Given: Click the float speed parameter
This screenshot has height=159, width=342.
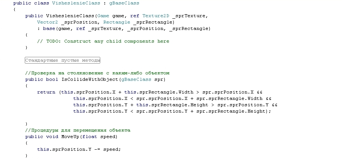Looking at the screenshot, I should click(99, 137).
